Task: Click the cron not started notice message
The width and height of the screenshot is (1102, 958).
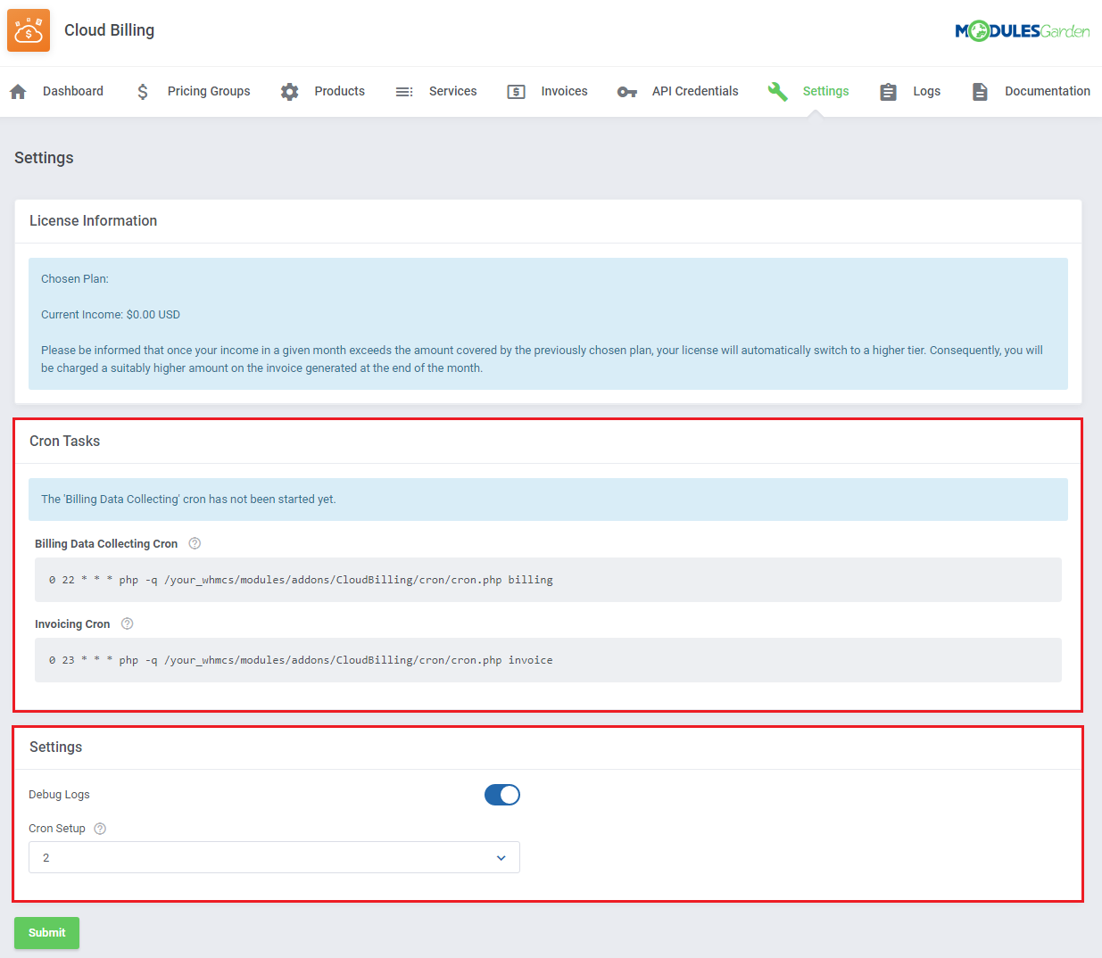Action: [188, 500]
